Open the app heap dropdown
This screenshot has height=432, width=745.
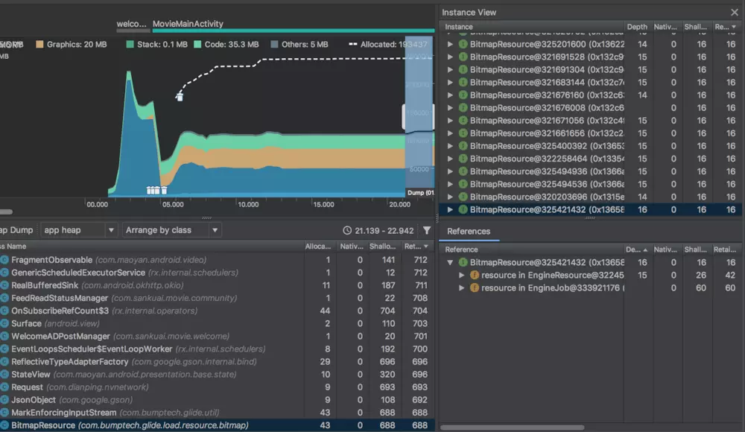[79, 230]
